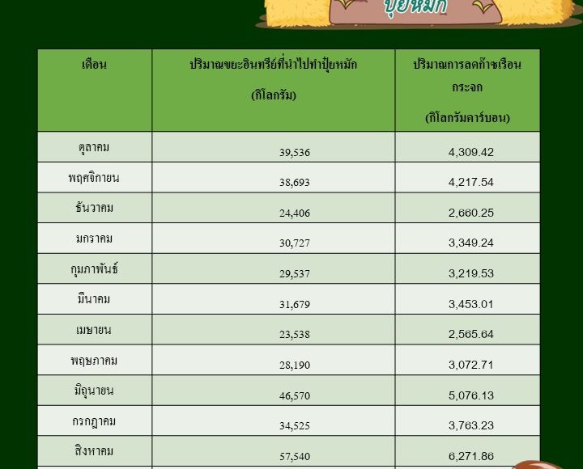Select the 5,076.13 carbon value

[x=471, y=395]
